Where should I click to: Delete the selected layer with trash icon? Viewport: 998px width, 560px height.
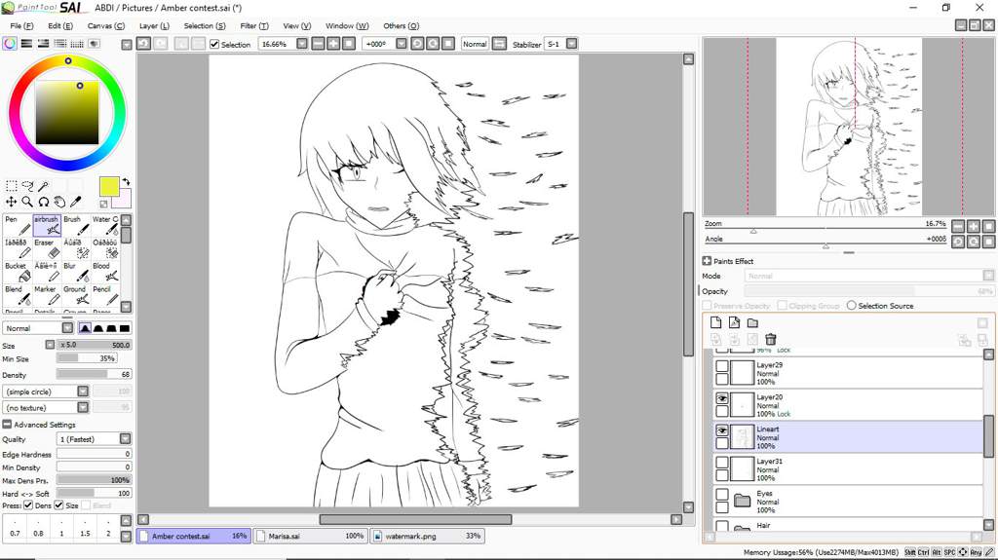point(771,339)
